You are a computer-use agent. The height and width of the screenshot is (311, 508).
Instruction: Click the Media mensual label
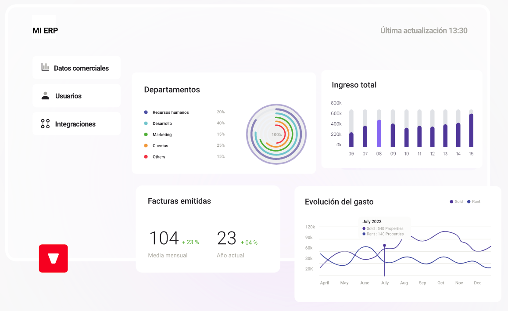pyautogui.click(x=168, y=255)
